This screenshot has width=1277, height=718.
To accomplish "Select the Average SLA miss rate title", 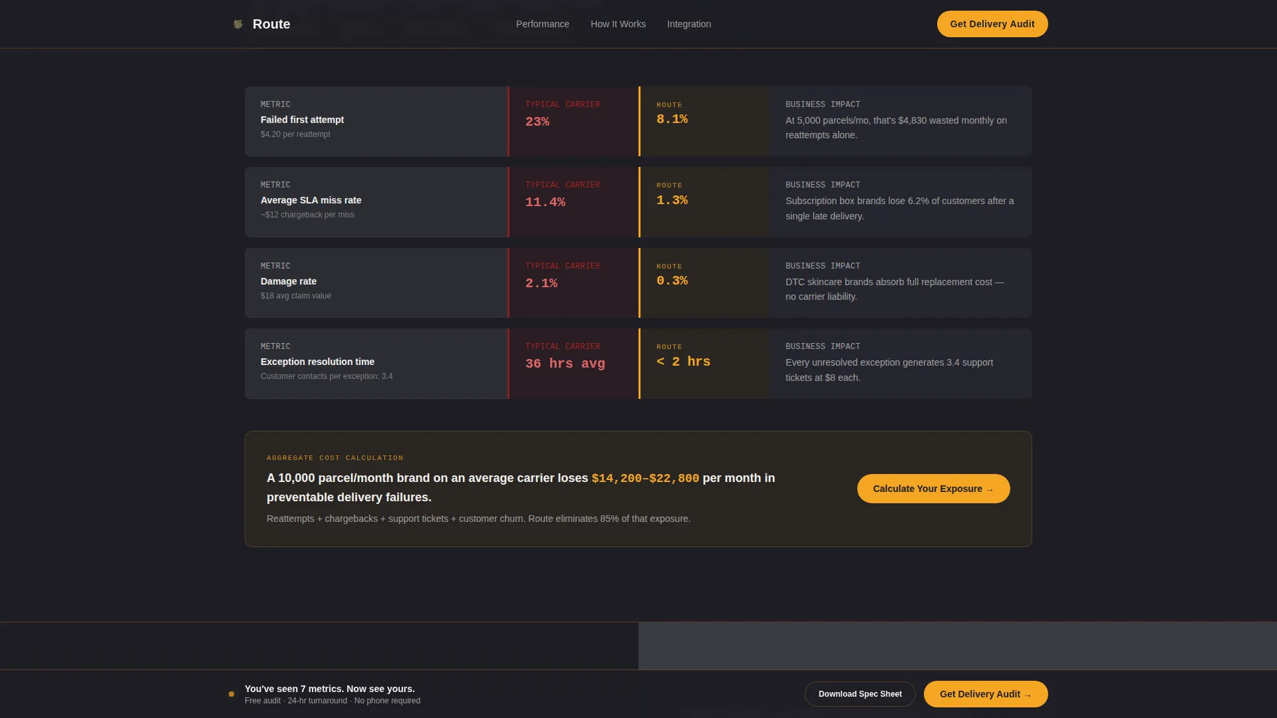I will coord(311,200).
